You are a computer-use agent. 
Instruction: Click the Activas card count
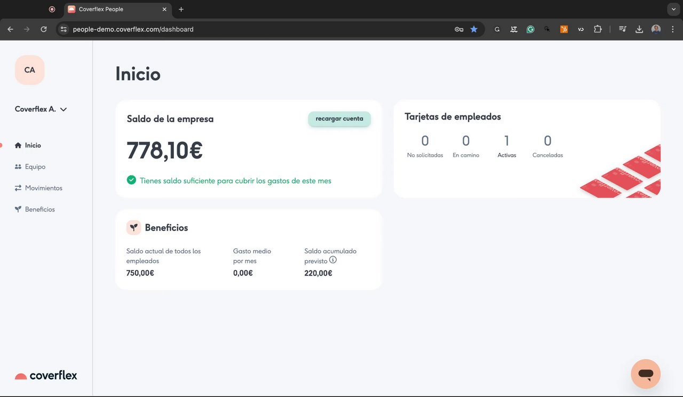tap(506, 141)
